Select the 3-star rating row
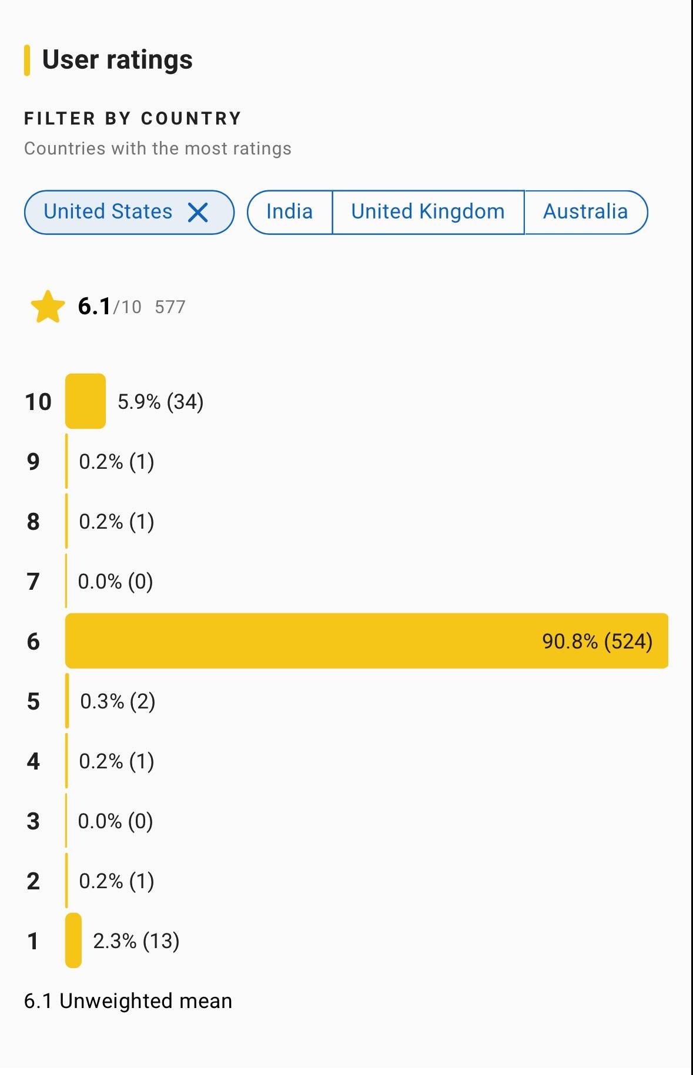The height and width of the screenshot is (1075, 693). pyautogui.click(x=115, y=821)
